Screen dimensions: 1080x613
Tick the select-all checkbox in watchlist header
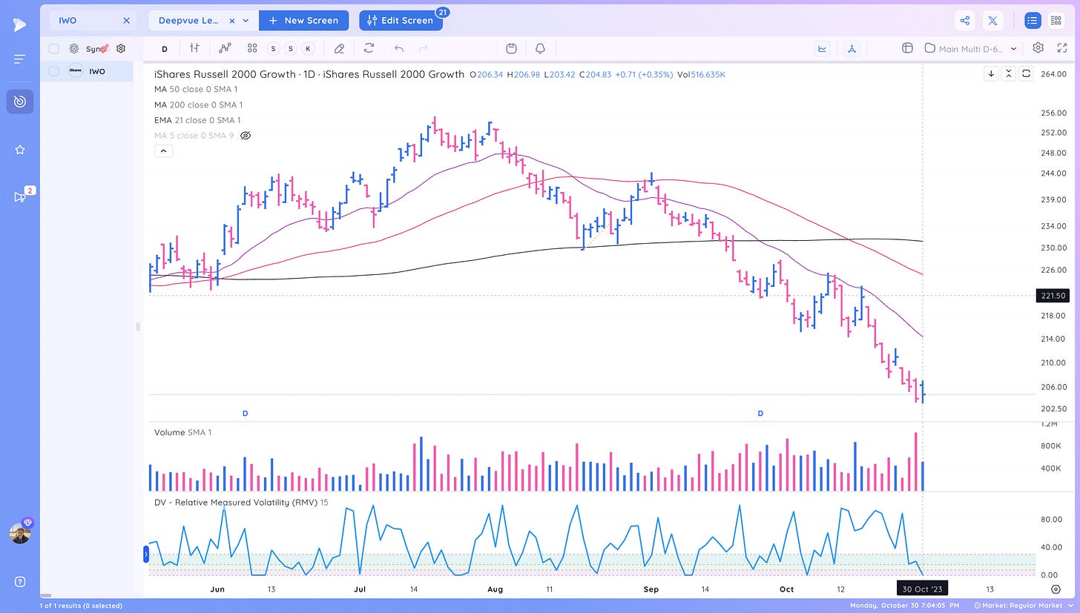pyautogui.click(x=53, y=49)
